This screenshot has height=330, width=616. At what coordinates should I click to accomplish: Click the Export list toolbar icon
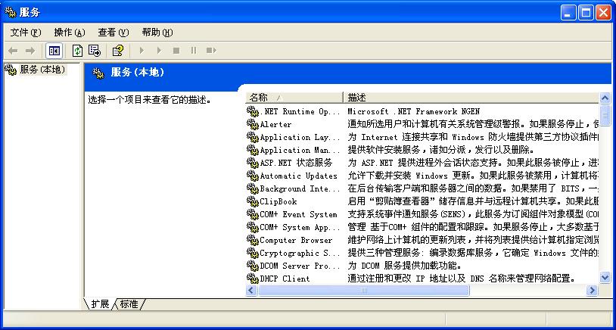pos(95,51)
